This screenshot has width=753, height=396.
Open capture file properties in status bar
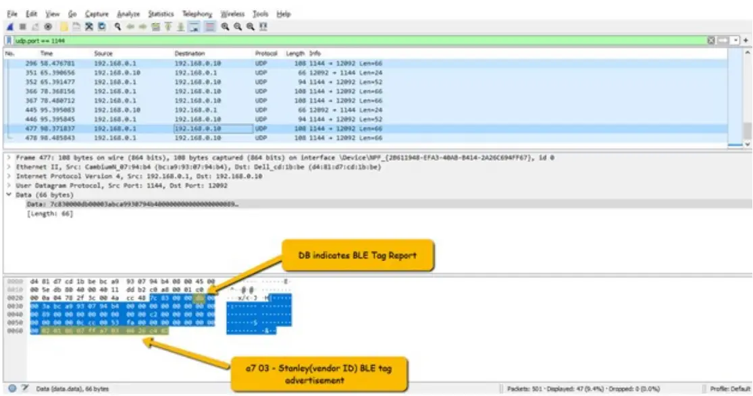[x=25, y=389]
